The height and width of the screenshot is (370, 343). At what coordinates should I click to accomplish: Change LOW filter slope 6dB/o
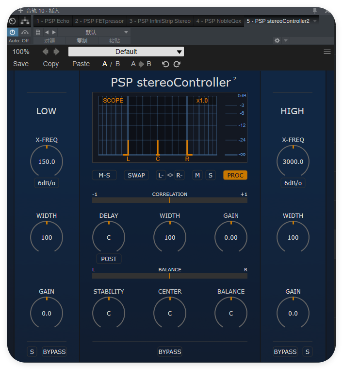pos(47,183)
